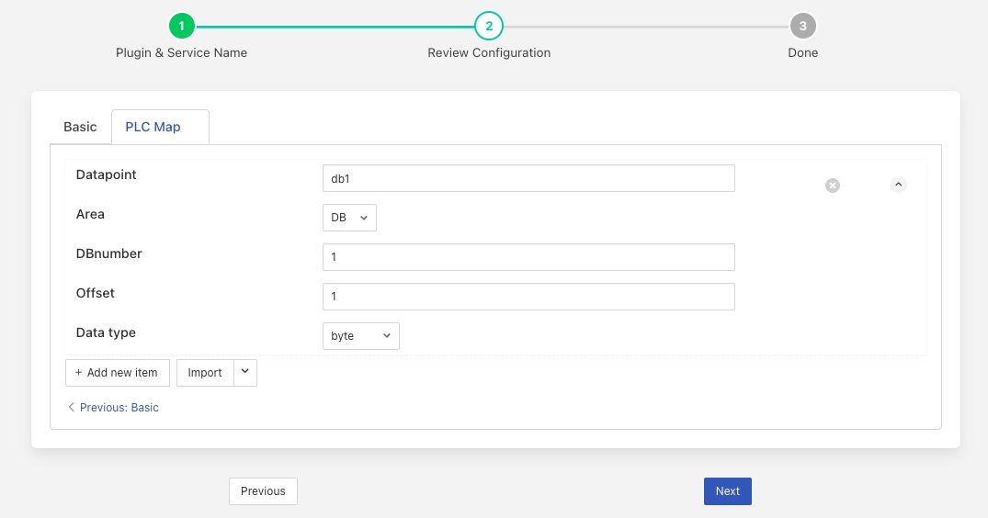The height and width of the screenshot is (518, 988).
Task: Select step 2 Review Configuration circle
Action: pos(489,26)
